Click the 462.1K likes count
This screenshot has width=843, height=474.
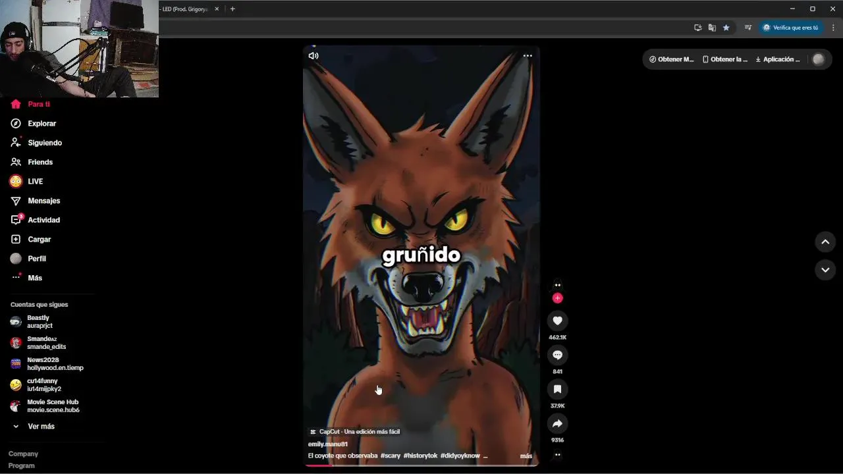coord(557,337)
